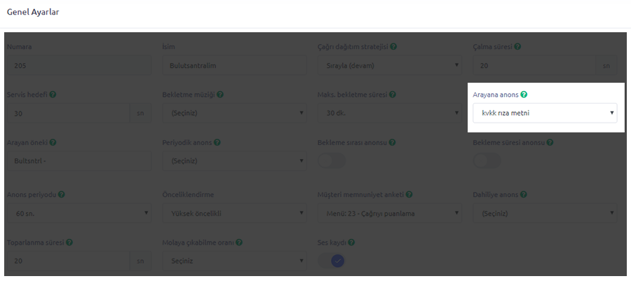The image size is (631, 281).
Task: Click the Toparlanma süresi input field
Action: [67, 260]
